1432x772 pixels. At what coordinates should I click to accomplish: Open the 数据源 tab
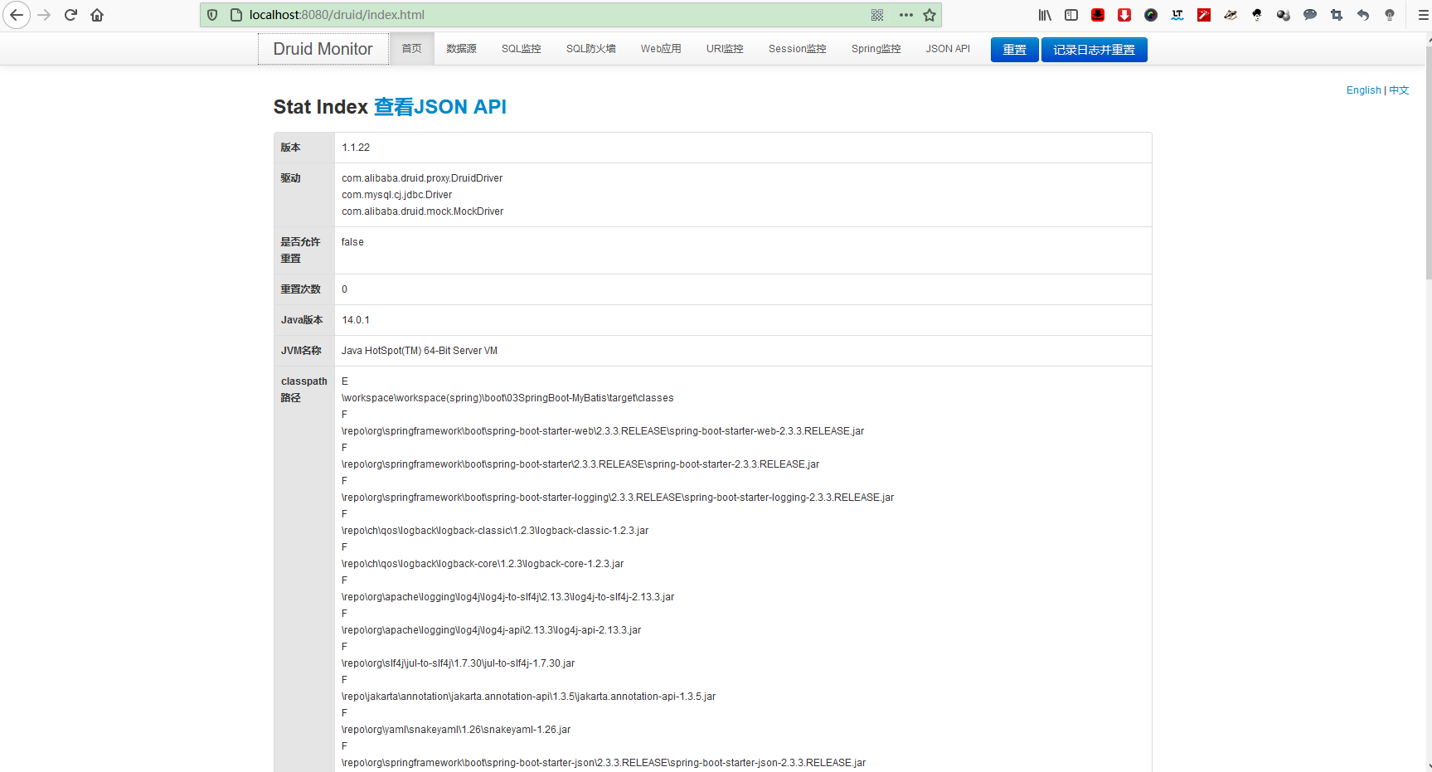[461, 49]
